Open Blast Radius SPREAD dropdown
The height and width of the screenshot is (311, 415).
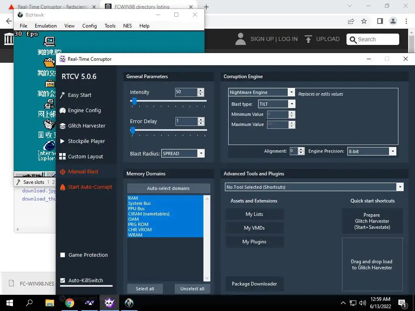[x=201, y=153]
